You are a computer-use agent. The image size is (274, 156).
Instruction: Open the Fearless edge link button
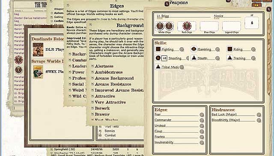click(202, 137)
